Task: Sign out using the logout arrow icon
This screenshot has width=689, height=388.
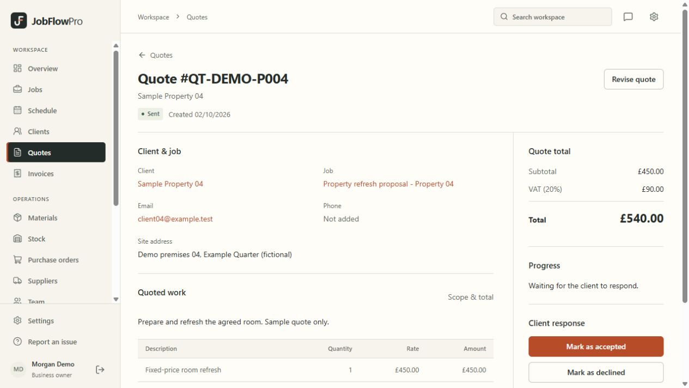Action: click(x=100, y=369)
